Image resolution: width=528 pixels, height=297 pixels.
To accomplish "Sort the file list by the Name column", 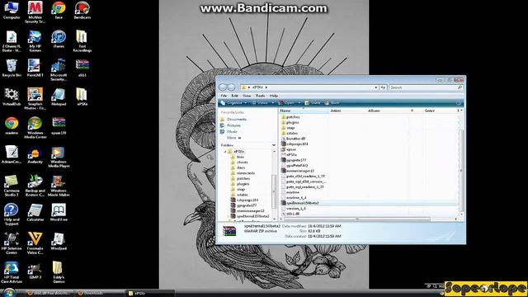I will [304, 111].
